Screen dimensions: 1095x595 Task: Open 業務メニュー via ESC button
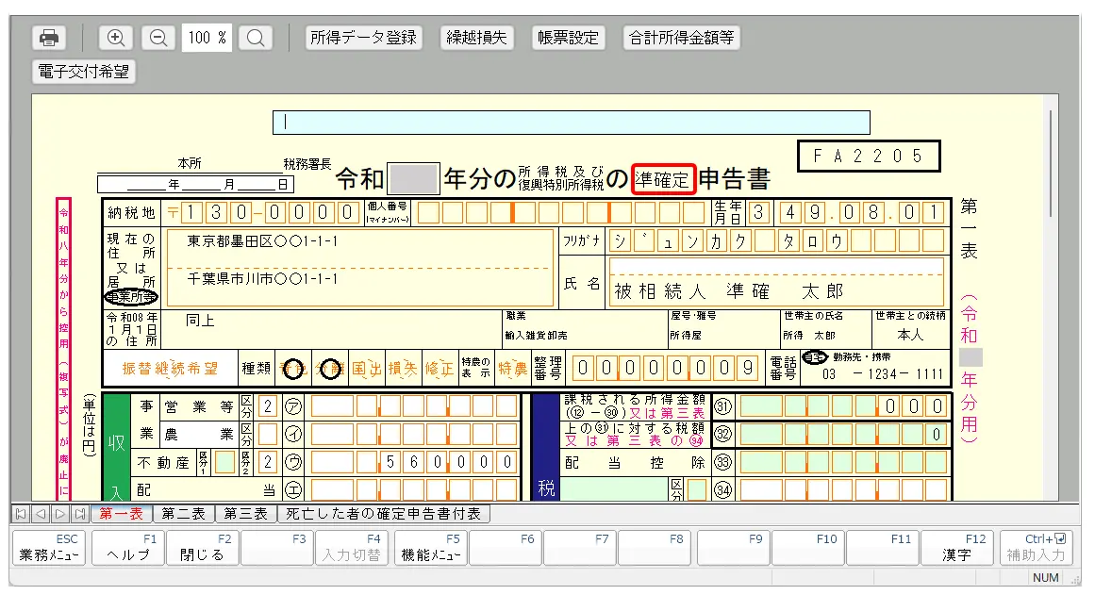click(51, 548)
